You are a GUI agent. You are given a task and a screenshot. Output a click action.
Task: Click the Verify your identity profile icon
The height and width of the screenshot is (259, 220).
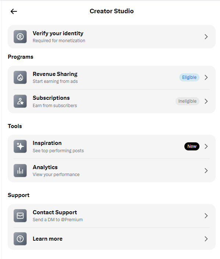20,37
